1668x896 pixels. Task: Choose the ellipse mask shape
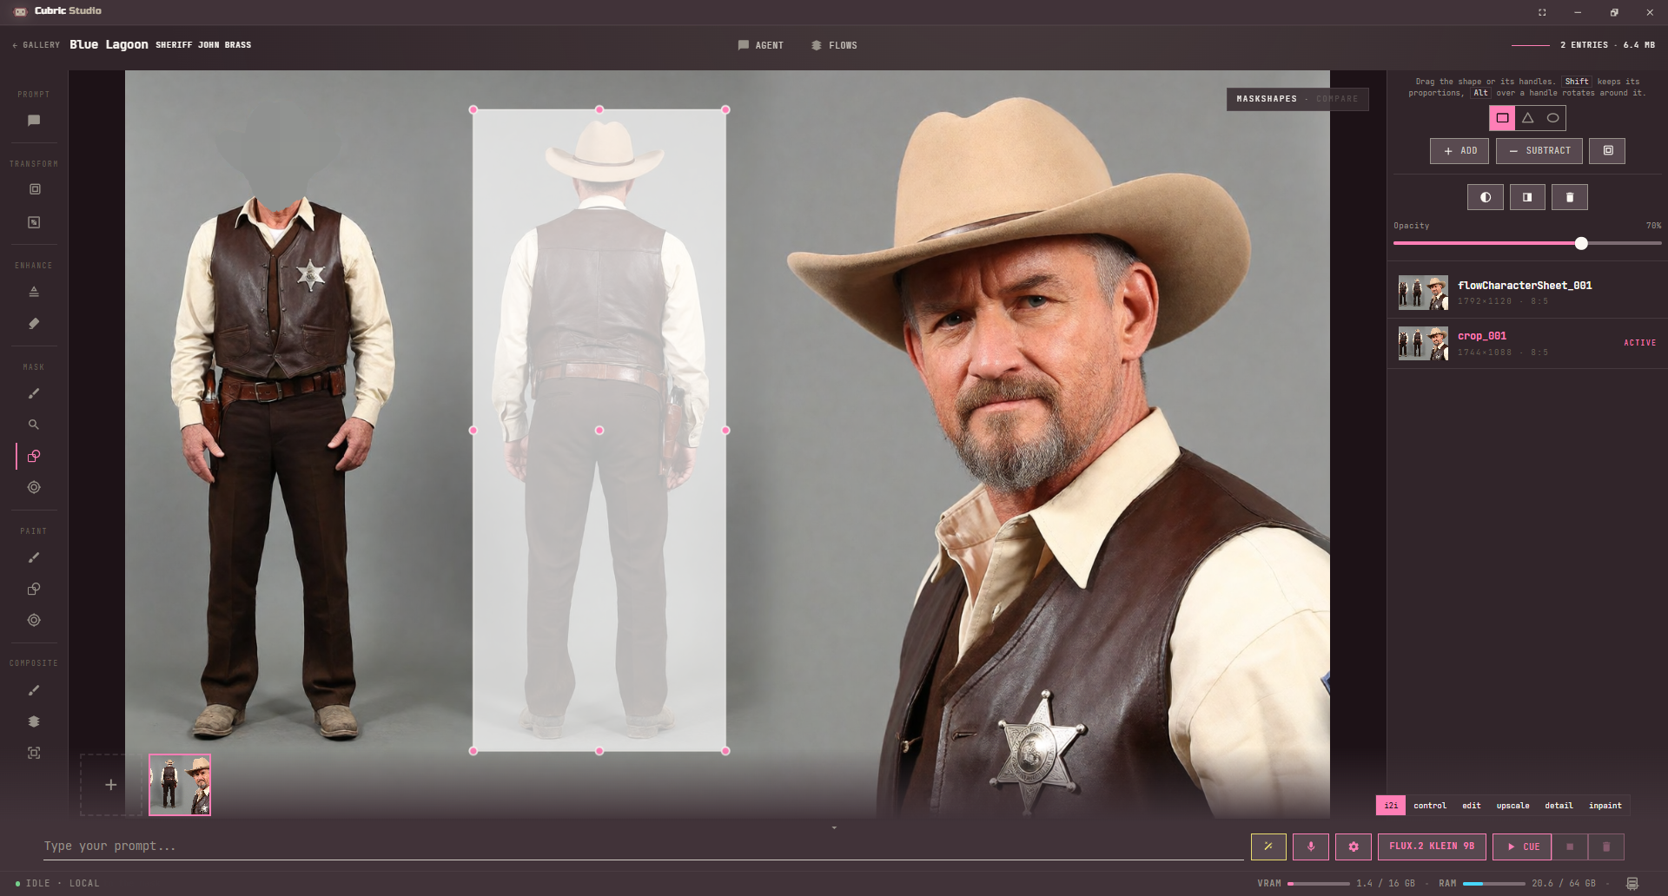pos(1552,118)
